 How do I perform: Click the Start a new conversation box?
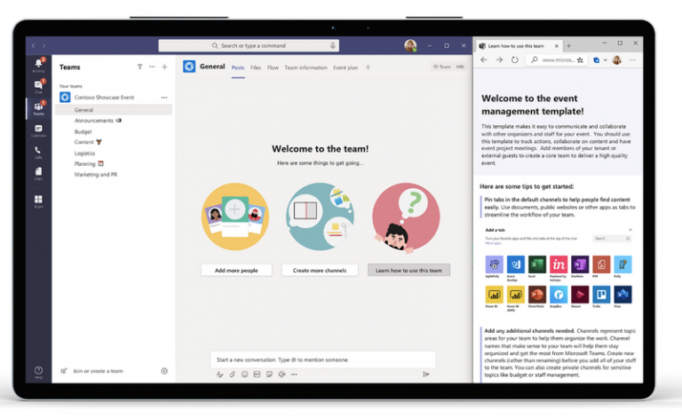click(x=322, y=359)
